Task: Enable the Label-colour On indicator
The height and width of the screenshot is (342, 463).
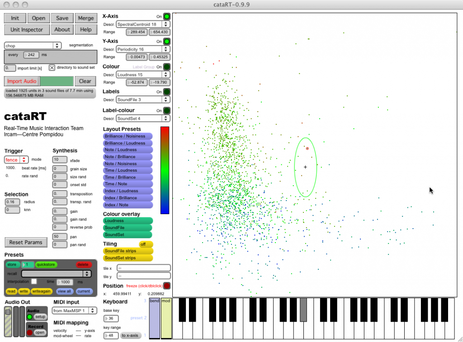Action: tap(166, 111)
